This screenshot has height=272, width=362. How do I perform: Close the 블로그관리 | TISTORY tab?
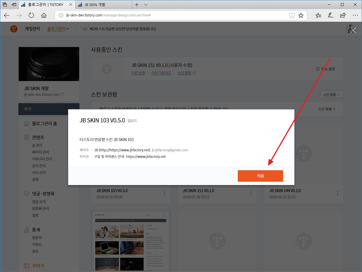[x=71, y=5]
